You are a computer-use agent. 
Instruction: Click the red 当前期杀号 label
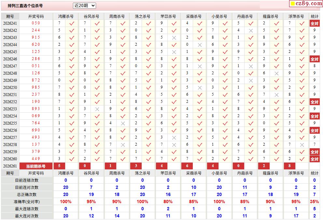pyautogui.click(x=36, y=166)
